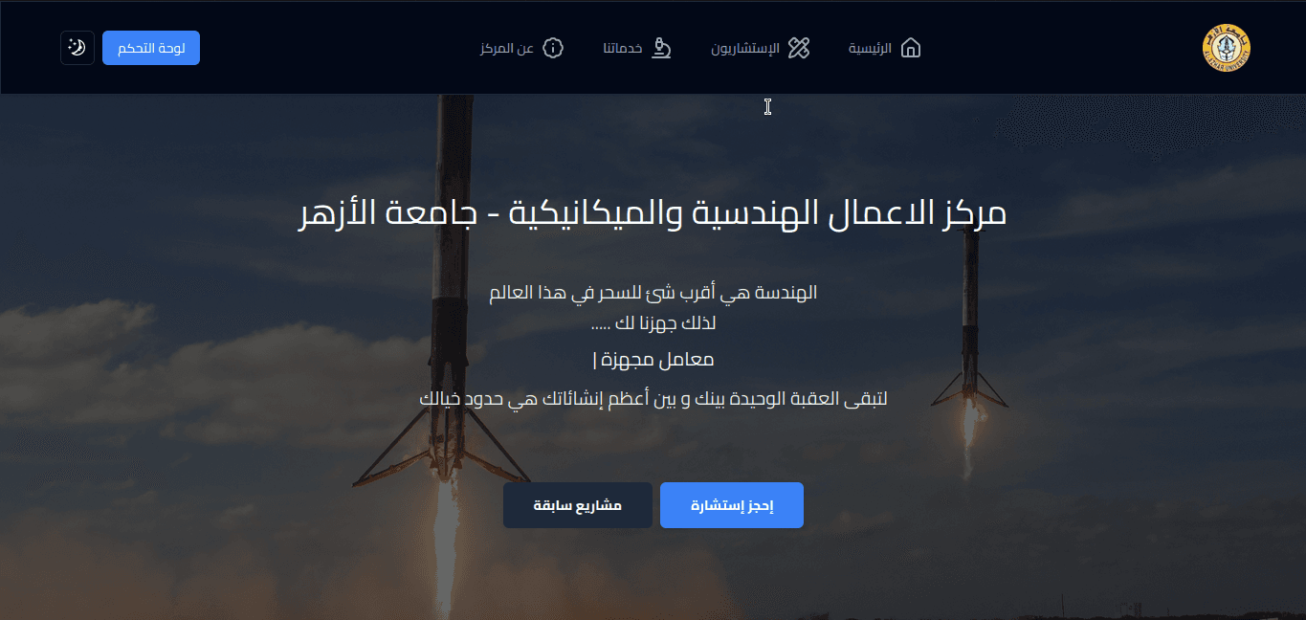The image size is (1306, 620).
Task: Toggle dark mode with the moon icon
Action: pos(77,48)
